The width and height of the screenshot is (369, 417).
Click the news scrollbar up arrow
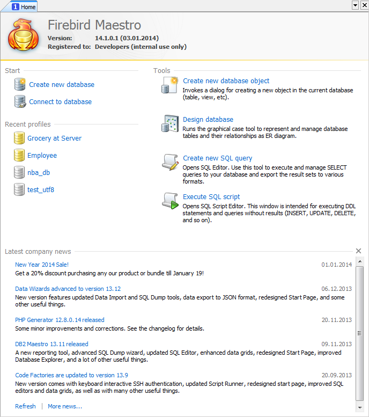360,261
